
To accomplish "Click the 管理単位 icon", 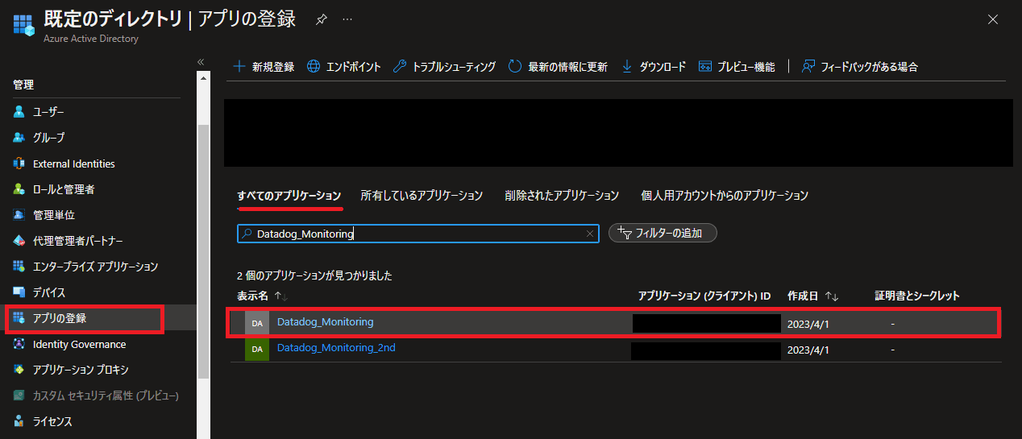I will point(19,215).
